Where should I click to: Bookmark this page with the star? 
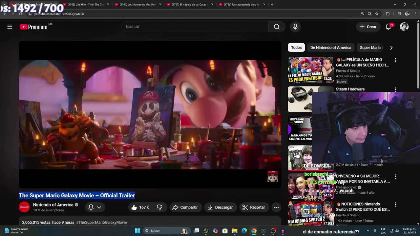tap(377, 14)
